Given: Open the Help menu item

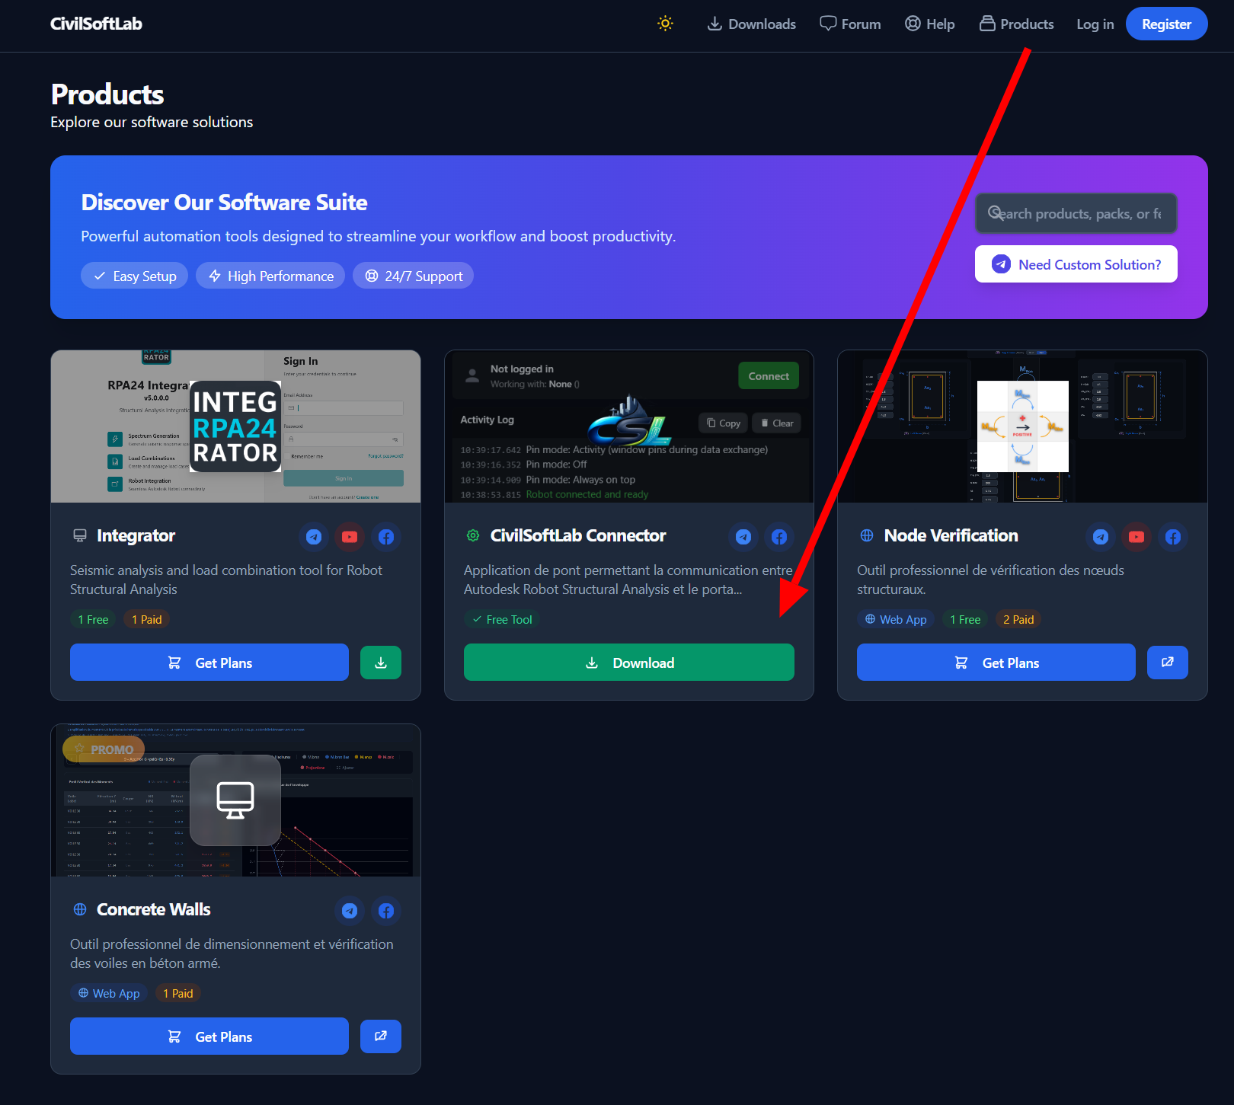Looking at the screenshot, I should (929, 24).
